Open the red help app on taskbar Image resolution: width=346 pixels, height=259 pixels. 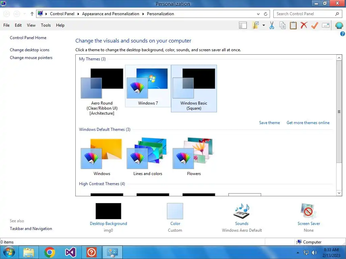pos(91,252)
